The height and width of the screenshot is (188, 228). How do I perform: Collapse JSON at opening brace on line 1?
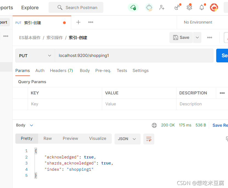click(36, 151)
